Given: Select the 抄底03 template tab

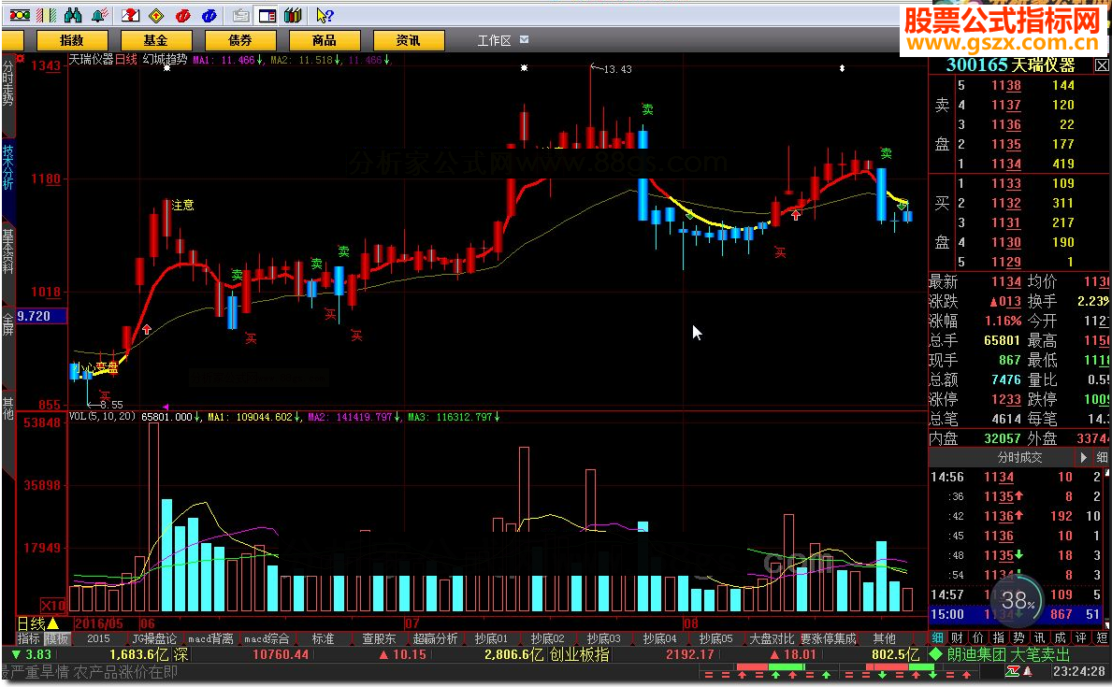Looking at the screenshot, I should tap(603, 638).
